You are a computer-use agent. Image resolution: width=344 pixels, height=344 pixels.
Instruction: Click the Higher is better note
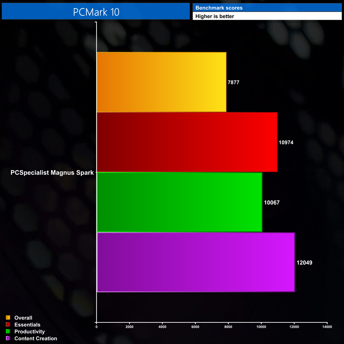click(215, 16)
